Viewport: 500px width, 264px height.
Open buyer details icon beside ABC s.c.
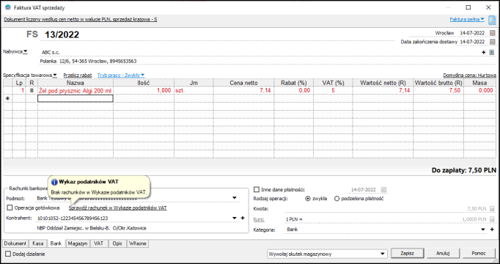491,52
